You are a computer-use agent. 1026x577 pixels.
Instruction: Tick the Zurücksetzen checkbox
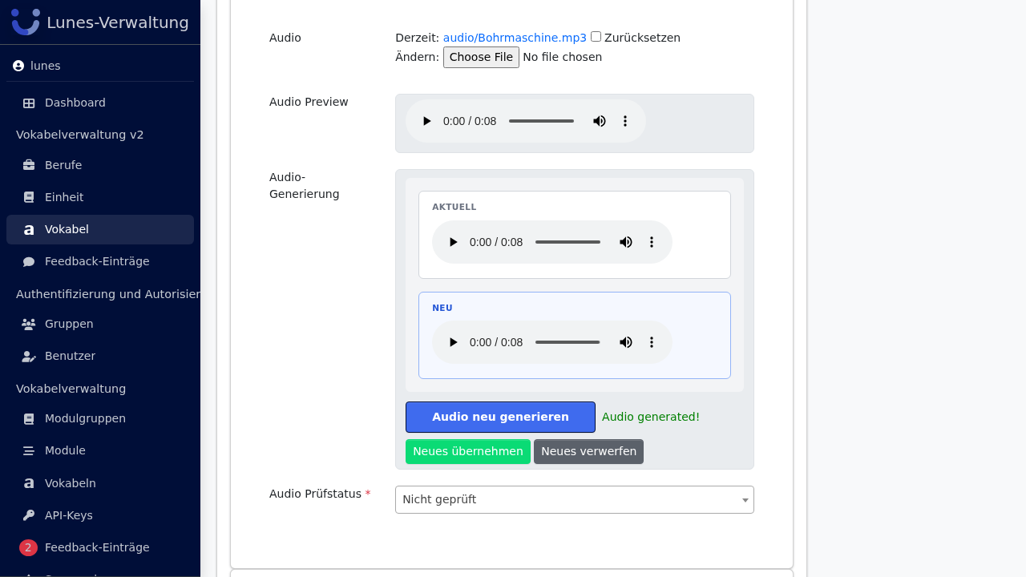point(596,37)
